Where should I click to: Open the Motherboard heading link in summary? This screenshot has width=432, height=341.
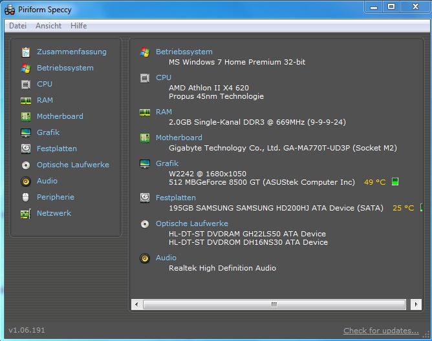click(x=178, y=138)
